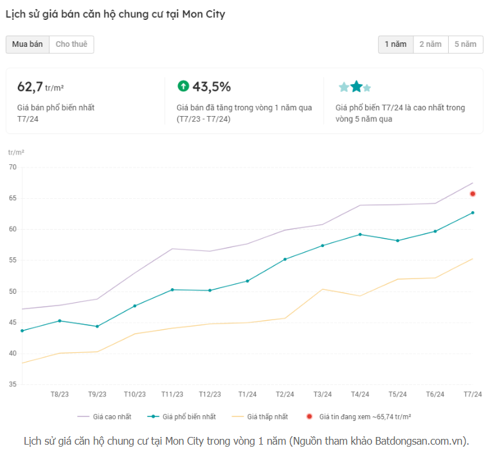Click the three-star rating icon
The width and height of the screenshot is (495, 453).
355,87
